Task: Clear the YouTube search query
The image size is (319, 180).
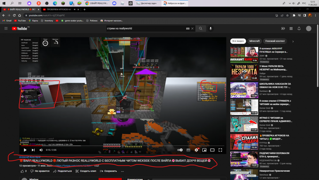Action: [x=192, y=28]
